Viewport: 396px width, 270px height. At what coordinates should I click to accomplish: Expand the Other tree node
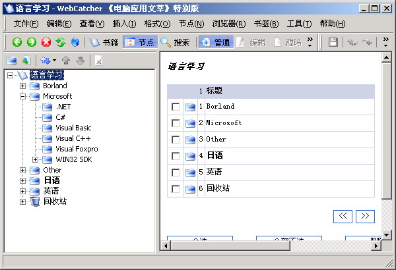click(22, 170)
